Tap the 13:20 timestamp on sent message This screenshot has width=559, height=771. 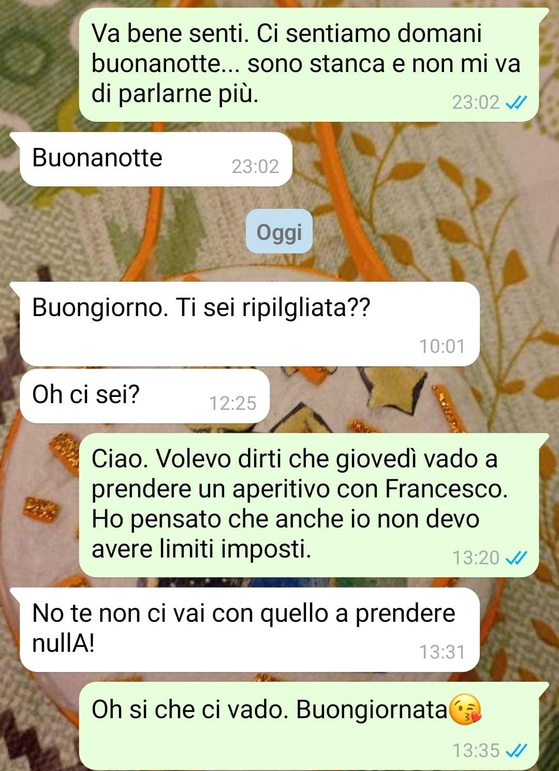pyautogui.click(x=476, y=558)
